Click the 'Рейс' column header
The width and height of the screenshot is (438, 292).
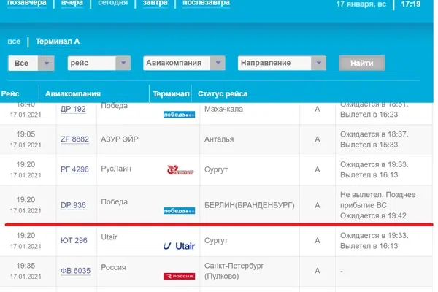[x=10, y=93]
